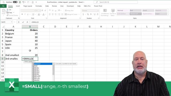Screen dimensions: 171x96
Task: Open the Font size dropdown
Action: 40,10
